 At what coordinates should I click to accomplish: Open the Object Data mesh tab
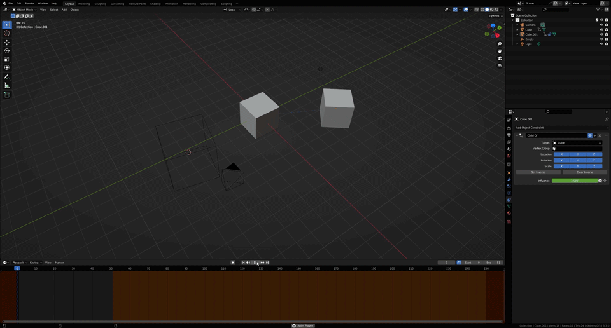509,207
